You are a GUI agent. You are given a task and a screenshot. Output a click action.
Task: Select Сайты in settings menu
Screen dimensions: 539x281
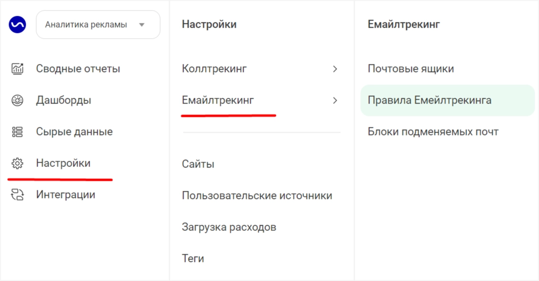198,164
